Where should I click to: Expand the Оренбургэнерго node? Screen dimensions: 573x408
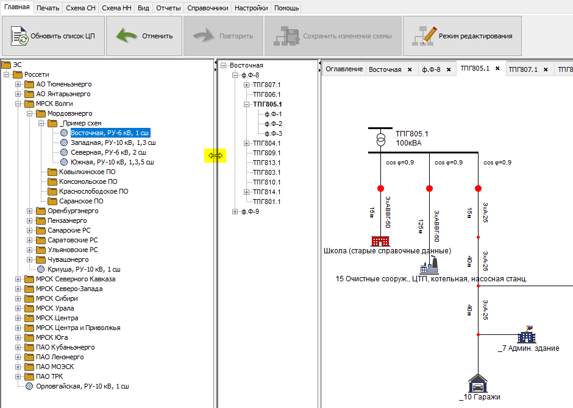[30, 211]
